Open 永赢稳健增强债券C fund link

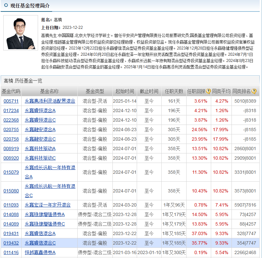point(45,224)
